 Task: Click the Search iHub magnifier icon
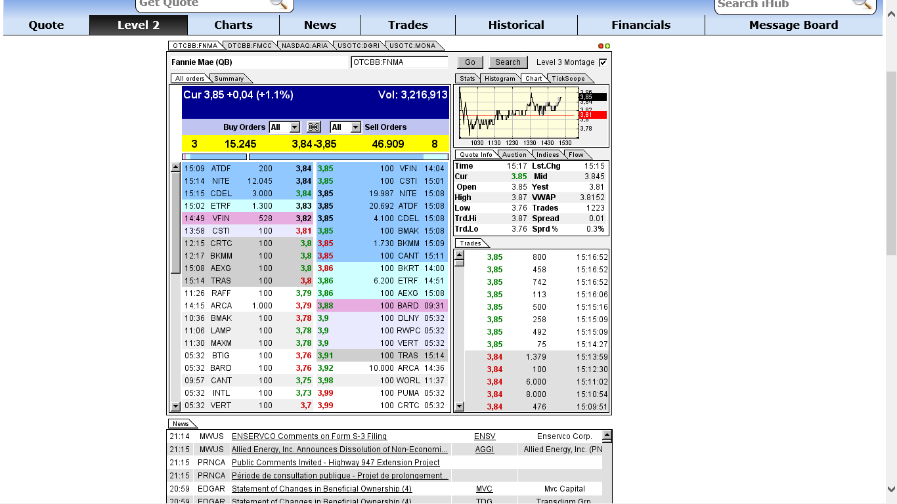pyautogui.click(x=862, y=3)
